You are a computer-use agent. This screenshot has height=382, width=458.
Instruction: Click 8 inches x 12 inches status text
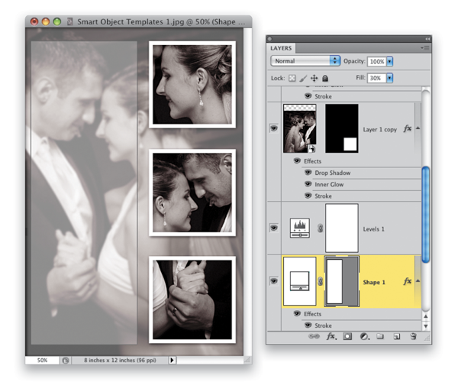(x=120, y=361)
